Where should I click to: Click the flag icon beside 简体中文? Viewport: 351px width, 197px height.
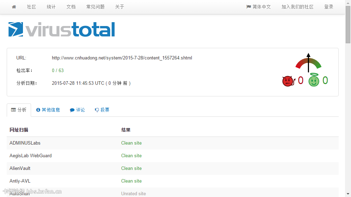point(249,7)
